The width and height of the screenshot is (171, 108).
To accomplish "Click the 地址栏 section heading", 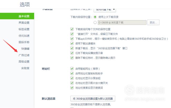I will pos(46,69).
